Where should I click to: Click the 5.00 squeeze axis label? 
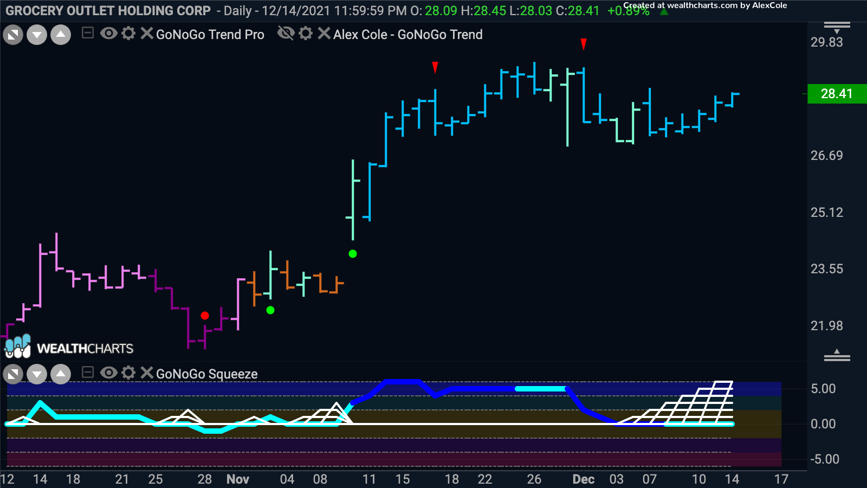point(823,389)
